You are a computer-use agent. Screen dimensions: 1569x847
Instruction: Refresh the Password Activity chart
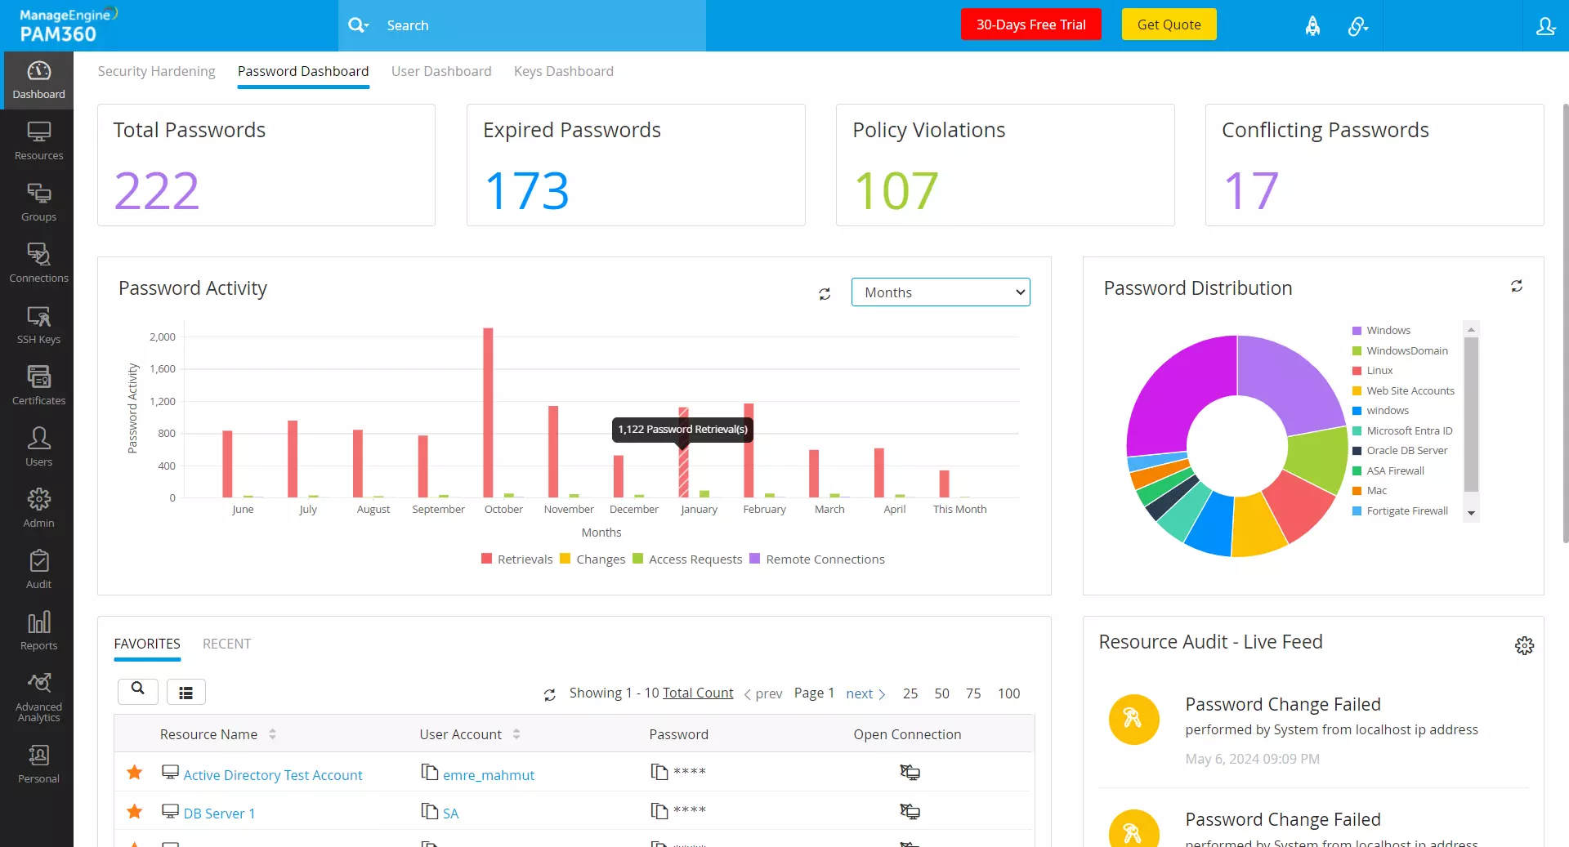point(825,293)
